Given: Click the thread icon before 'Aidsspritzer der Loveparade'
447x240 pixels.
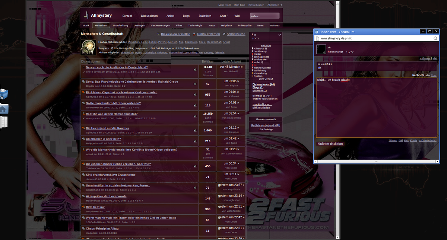Looking at the screenshot, I should pos(83,196).
